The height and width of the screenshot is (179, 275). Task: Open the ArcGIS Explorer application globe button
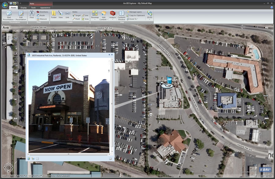pyautogui.click(x=5, y=5)
